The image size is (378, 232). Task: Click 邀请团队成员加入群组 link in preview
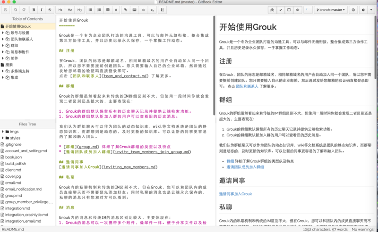pos(245,167)
